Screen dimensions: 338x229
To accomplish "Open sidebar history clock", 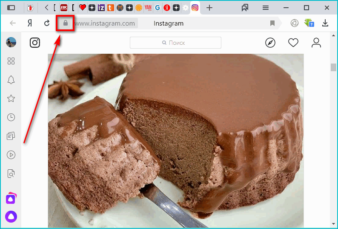I will (11, 117).
